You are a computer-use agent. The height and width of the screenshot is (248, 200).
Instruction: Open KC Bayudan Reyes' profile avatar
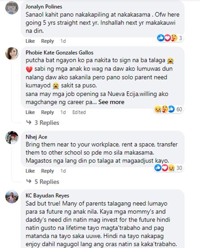coord(12,196)
